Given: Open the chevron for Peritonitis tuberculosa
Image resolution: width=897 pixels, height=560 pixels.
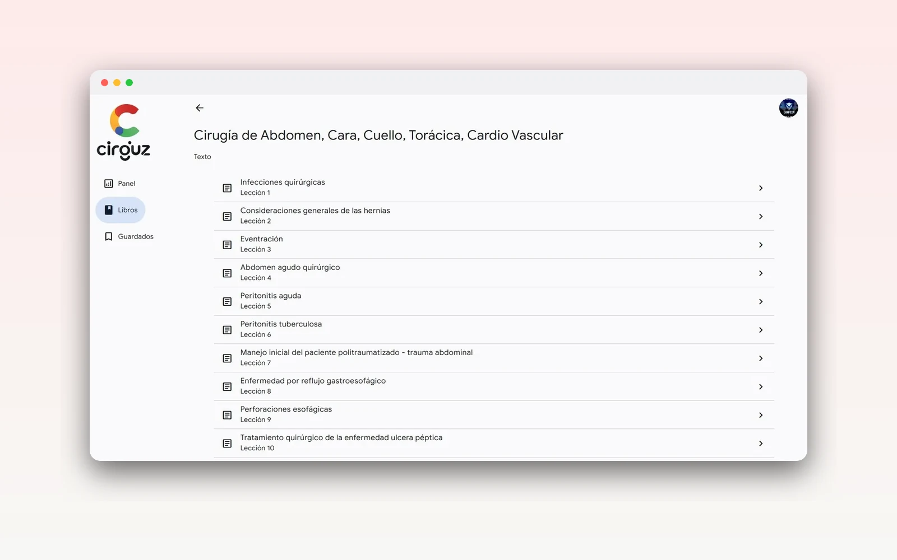Looking at the screenshot, I should (x=761, y=330).
